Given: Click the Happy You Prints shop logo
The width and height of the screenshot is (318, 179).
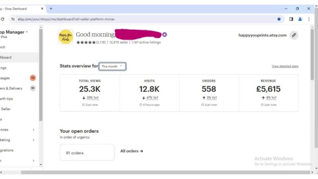Looking at the screenshot, I should click(x=66, y=37).
